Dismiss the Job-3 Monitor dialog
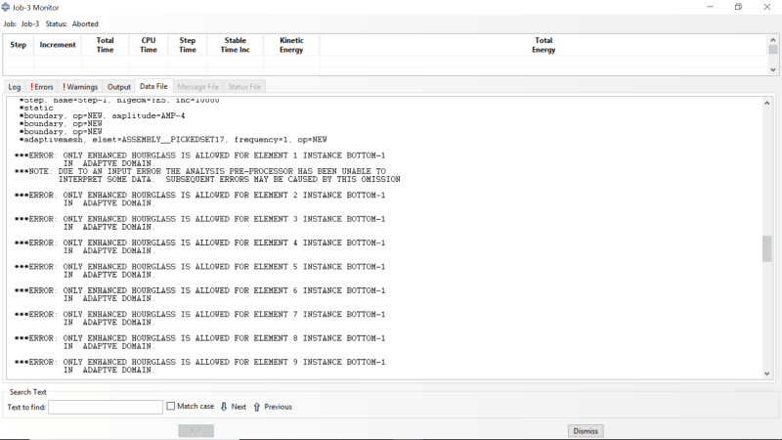This screenshot has width=782, height=440. click(586, 431)
